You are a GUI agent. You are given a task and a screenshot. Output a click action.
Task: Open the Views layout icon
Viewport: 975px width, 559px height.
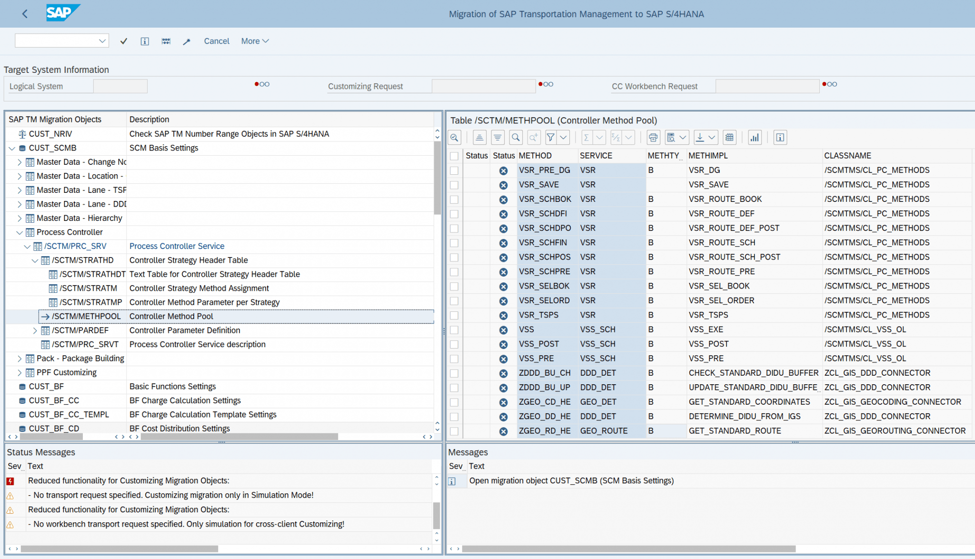click(x=671, y=138)
